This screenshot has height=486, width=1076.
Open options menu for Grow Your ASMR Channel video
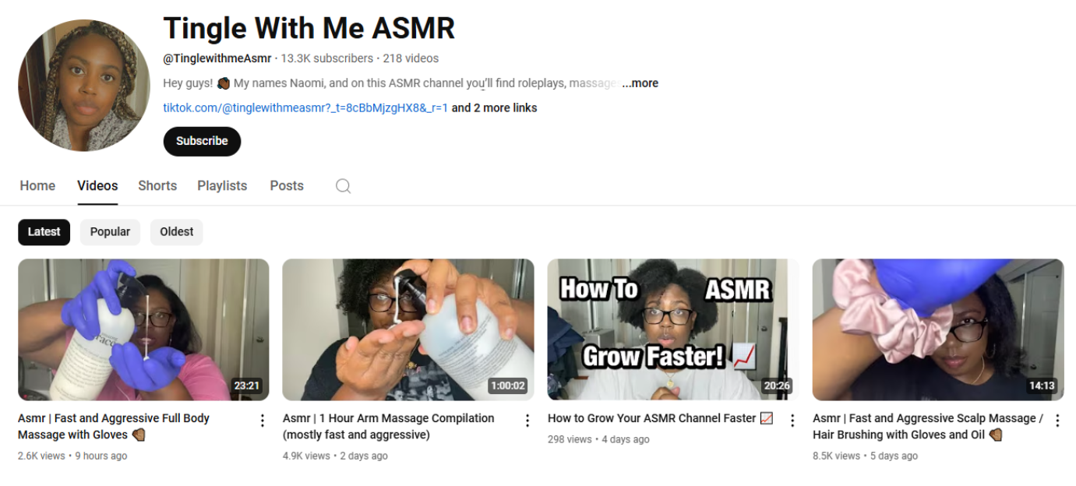pos(792,421)
